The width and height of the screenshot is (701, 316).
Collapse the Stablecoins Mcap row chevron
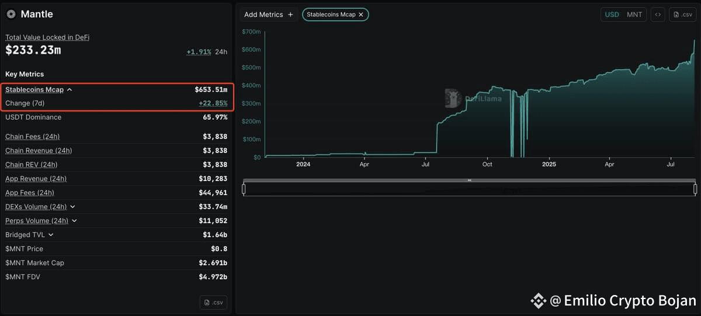tap(70, 90)
